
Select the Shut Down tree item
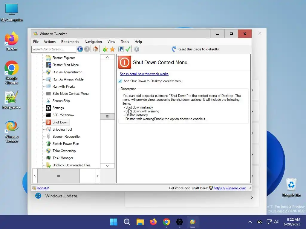tap(60, 122)
